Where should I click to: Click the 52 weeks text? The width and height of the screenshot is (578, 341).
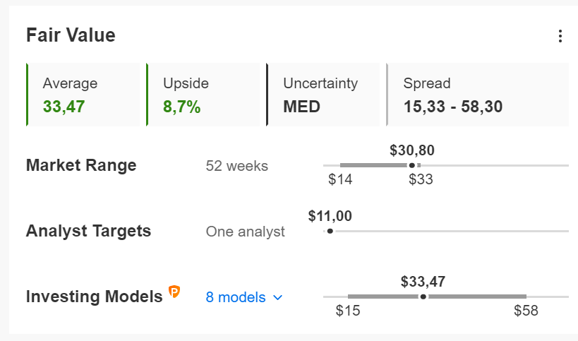(x=236, y=166)
